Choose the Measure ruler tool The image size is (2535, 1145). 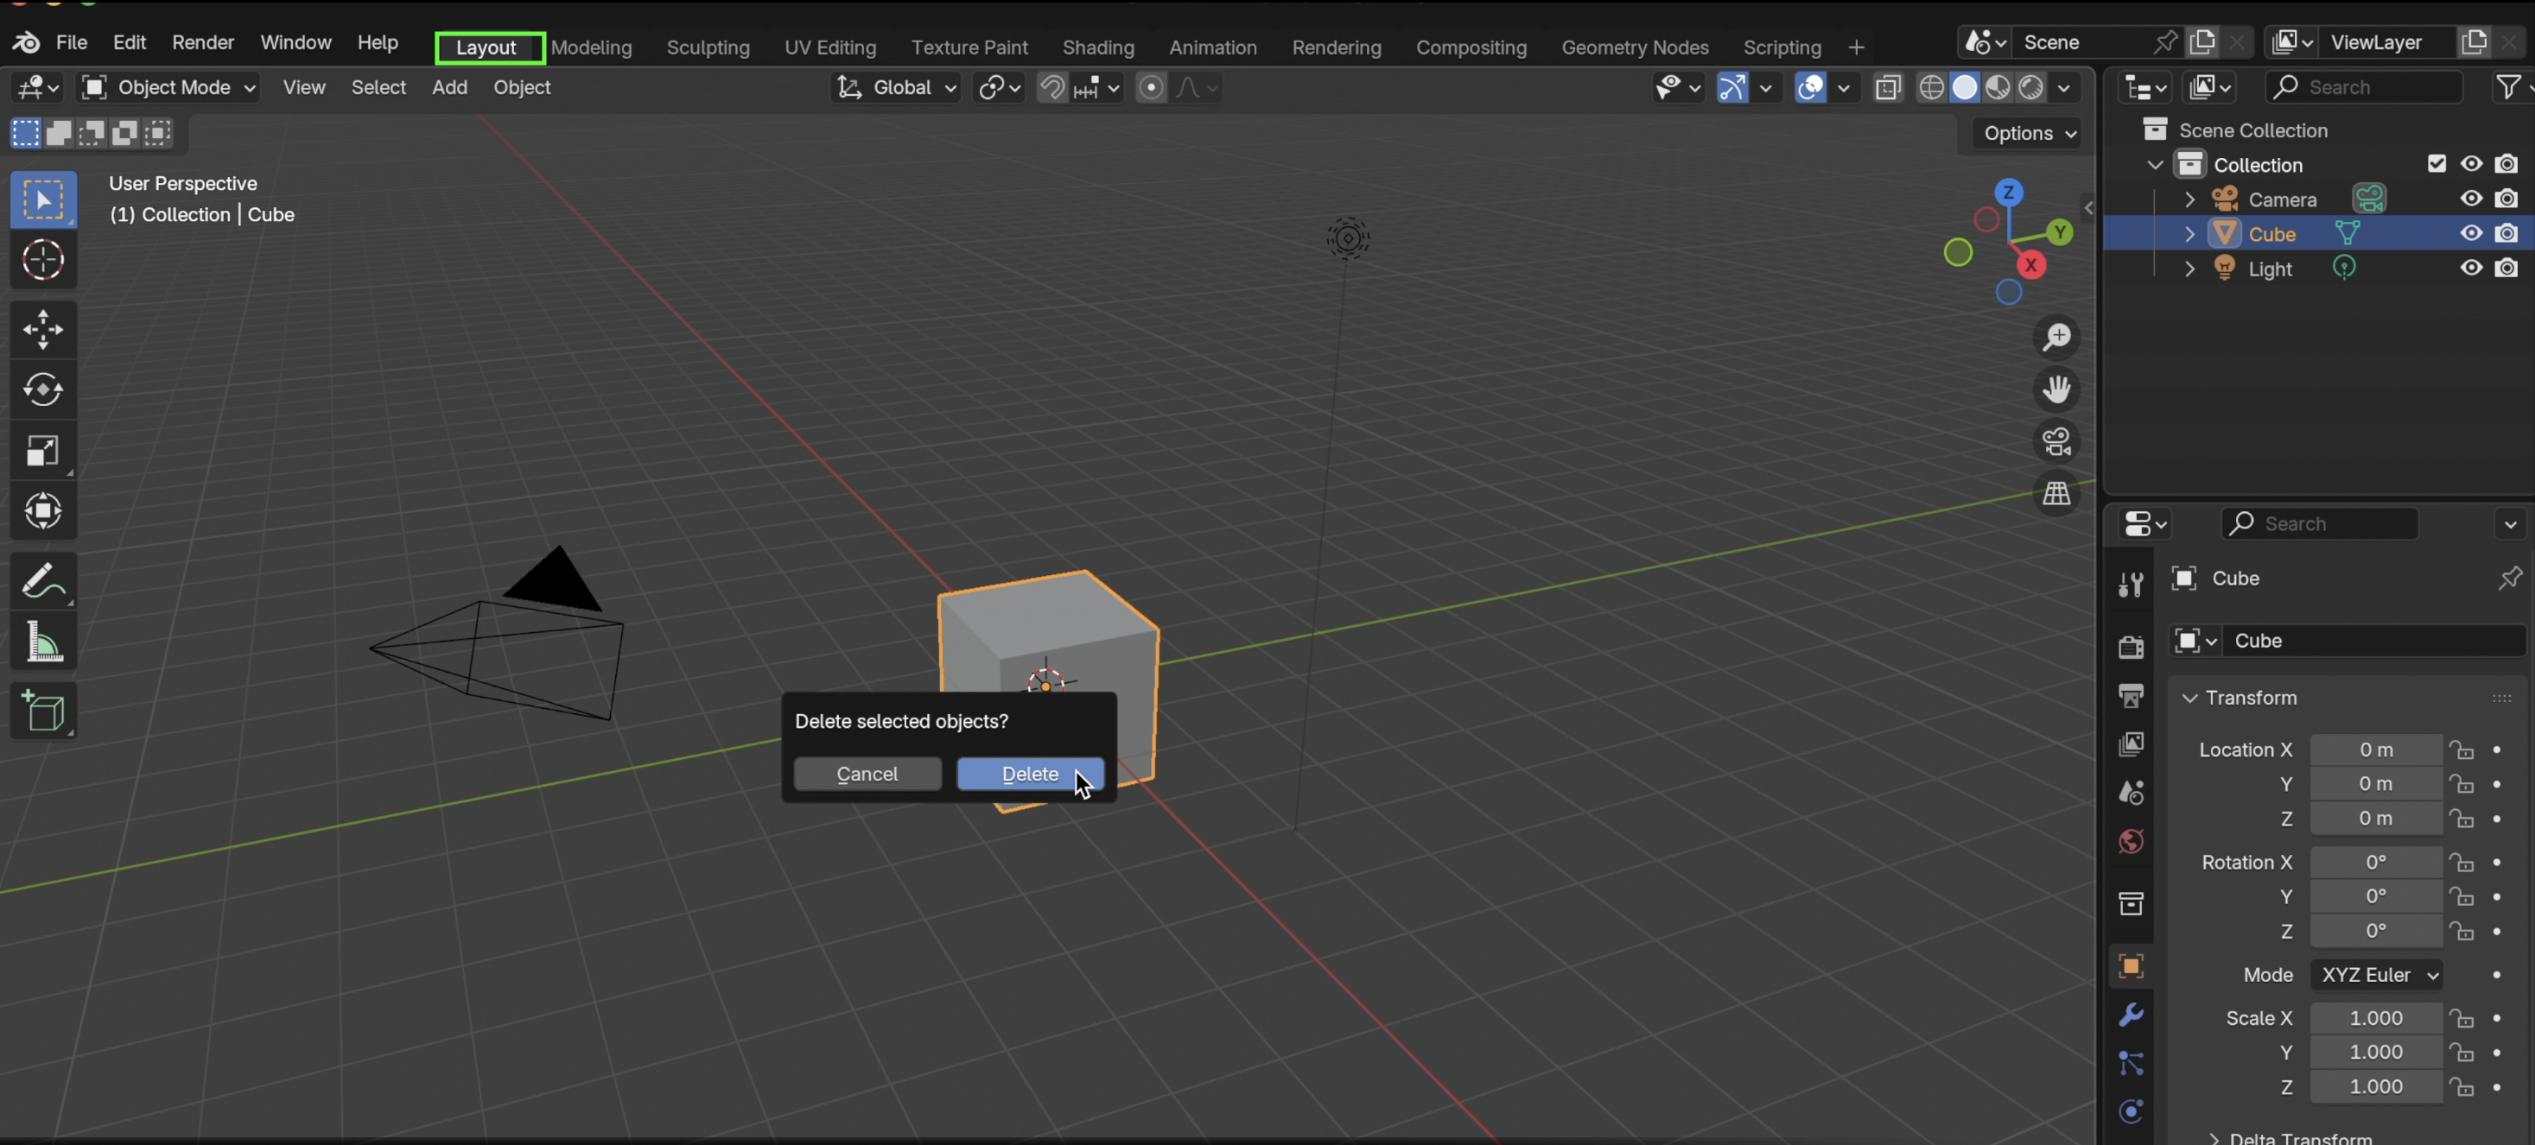click(42, 642)
